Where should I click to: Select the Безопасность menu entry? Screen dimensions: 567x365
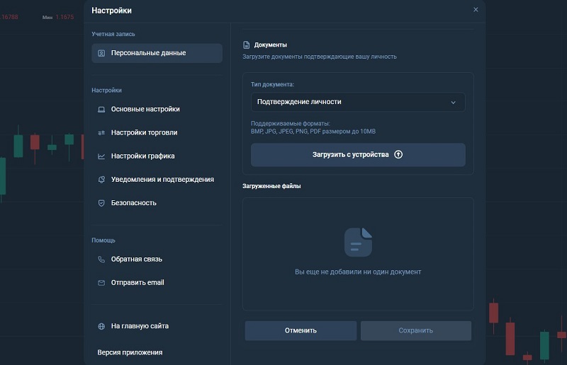(133, 203)
